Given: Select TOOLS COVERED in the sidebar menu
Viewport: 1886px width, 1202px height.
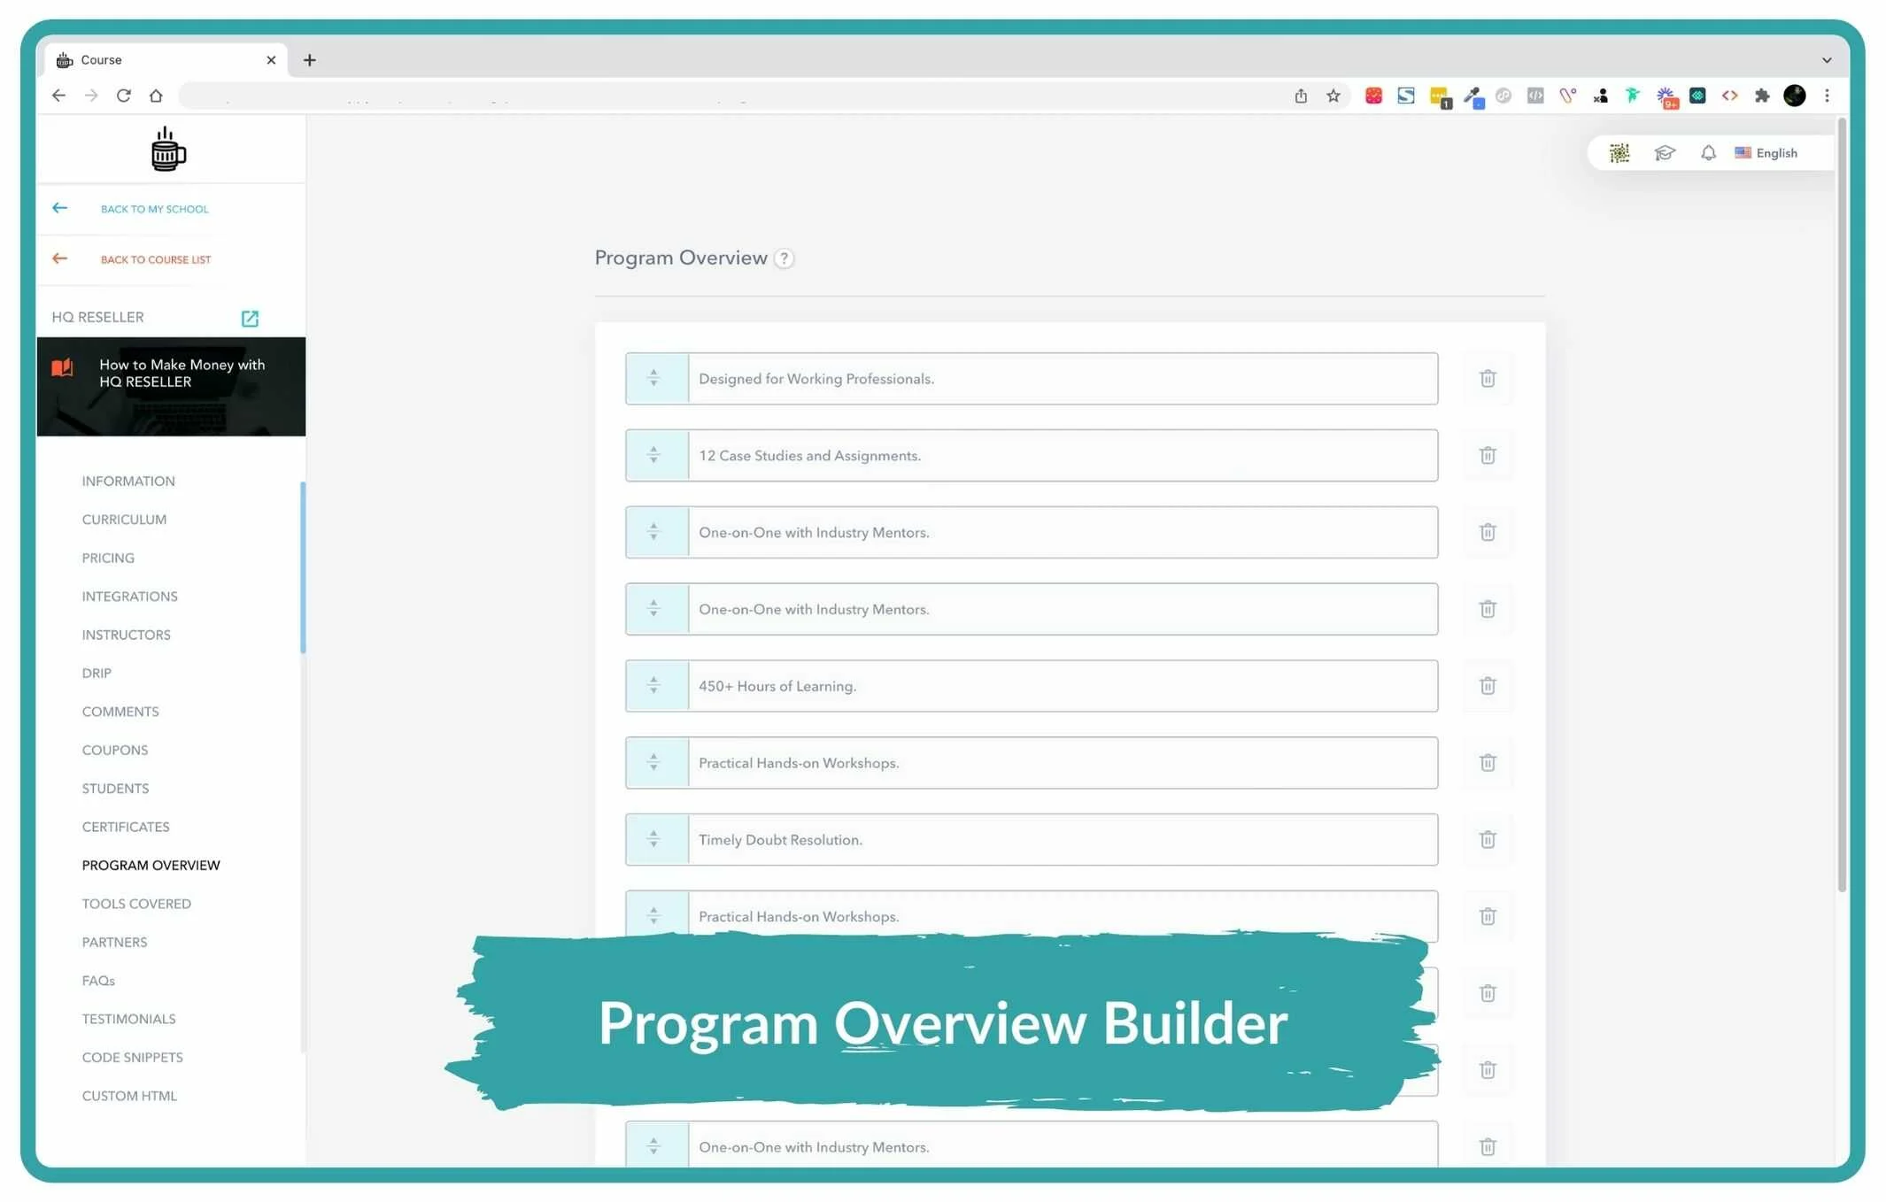Looking at the screenshot, I should pyautogui.click(x=136, y=904).
